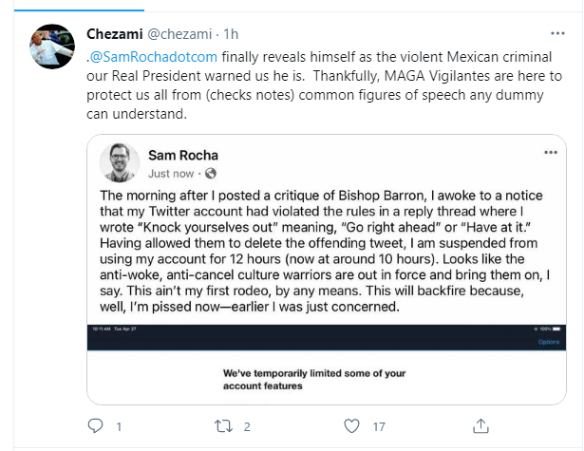Click the reply speech bubble icon
The image size is (584, 451).
click(x=94, y=426)
